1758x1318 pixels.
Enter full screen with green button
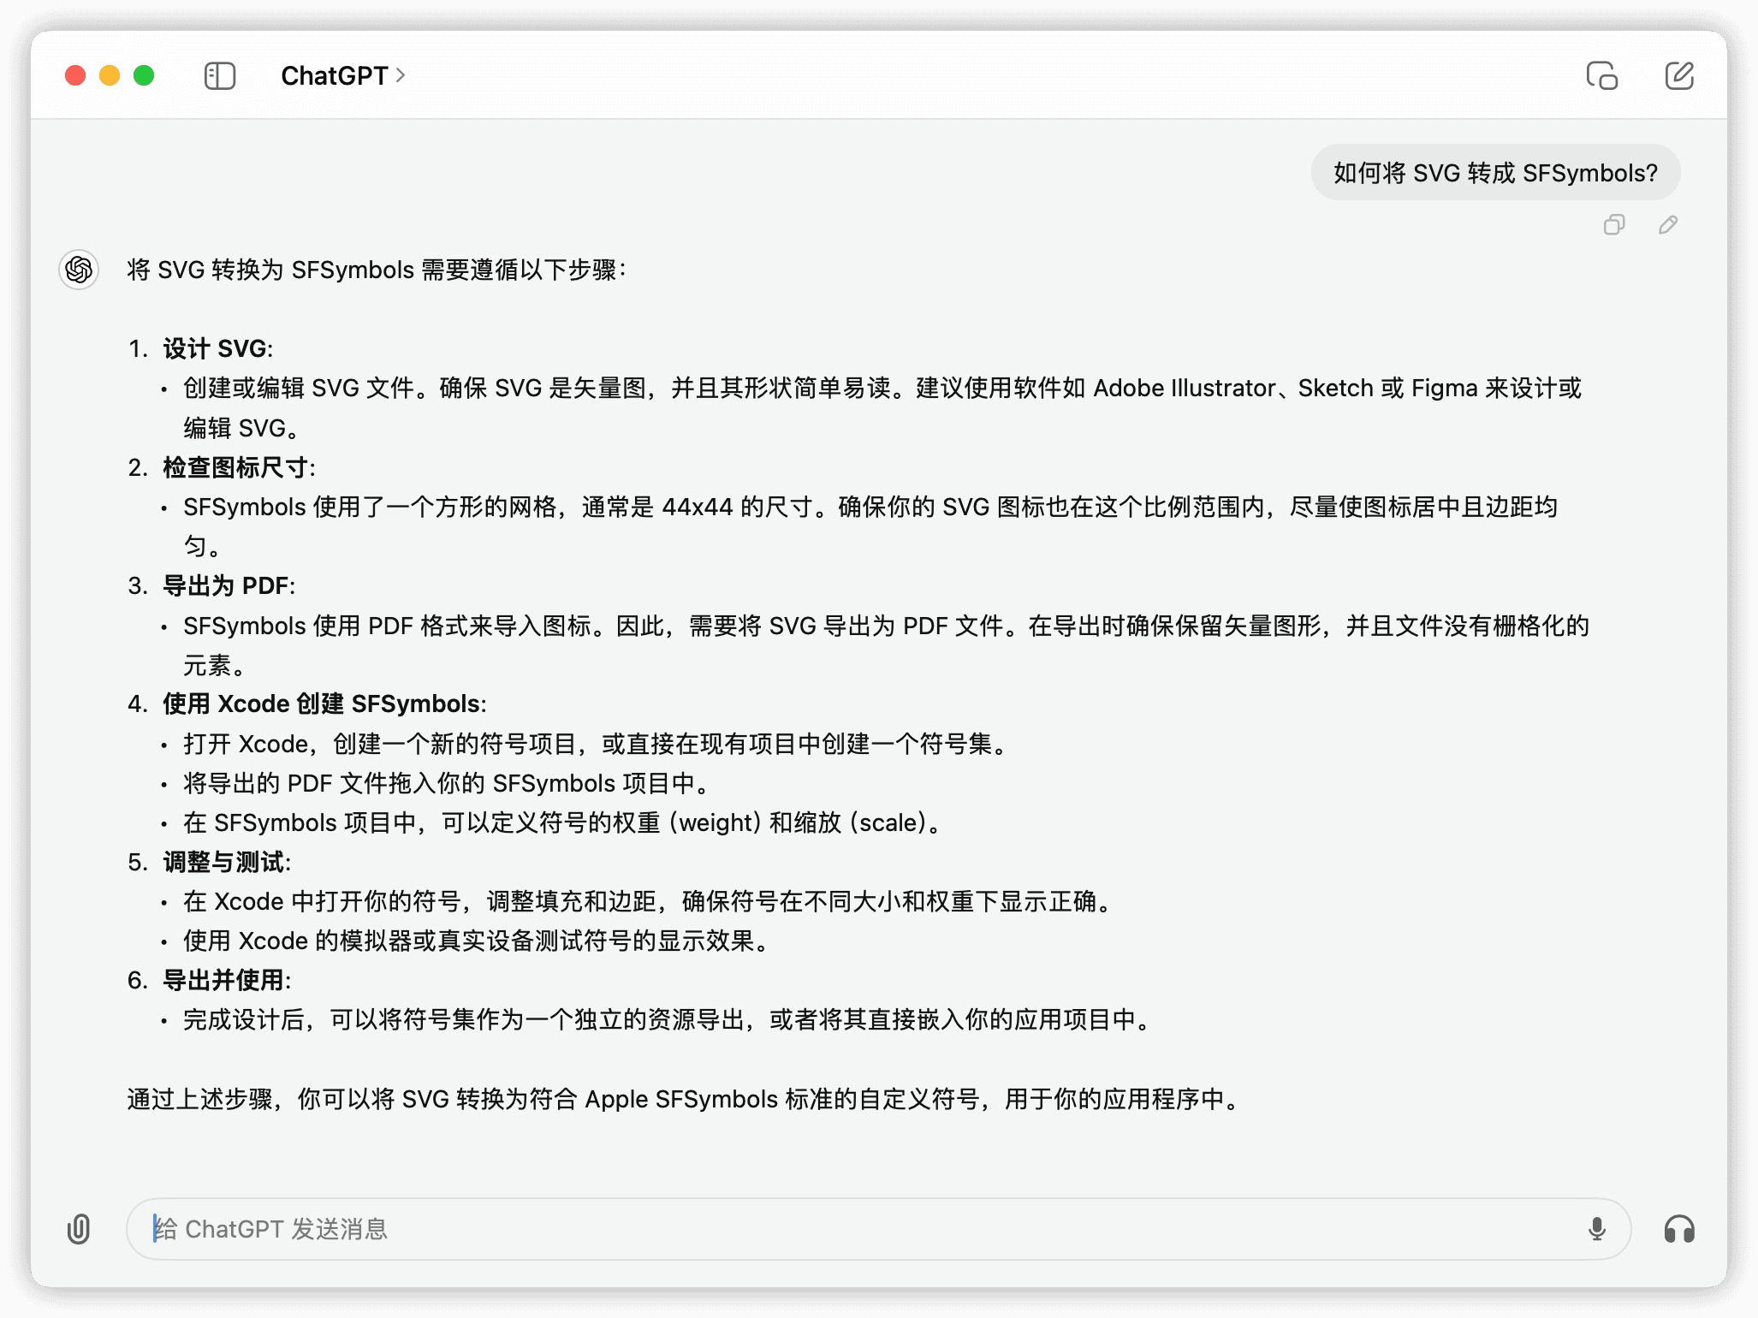[144, 76]
